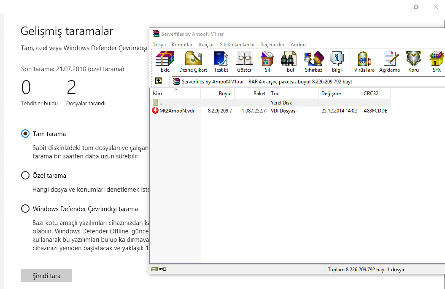Image resolution: width=445 pixels, height=289 pixels.
Task: Sort by Paket column header
Action: click(x=251, y=94)
